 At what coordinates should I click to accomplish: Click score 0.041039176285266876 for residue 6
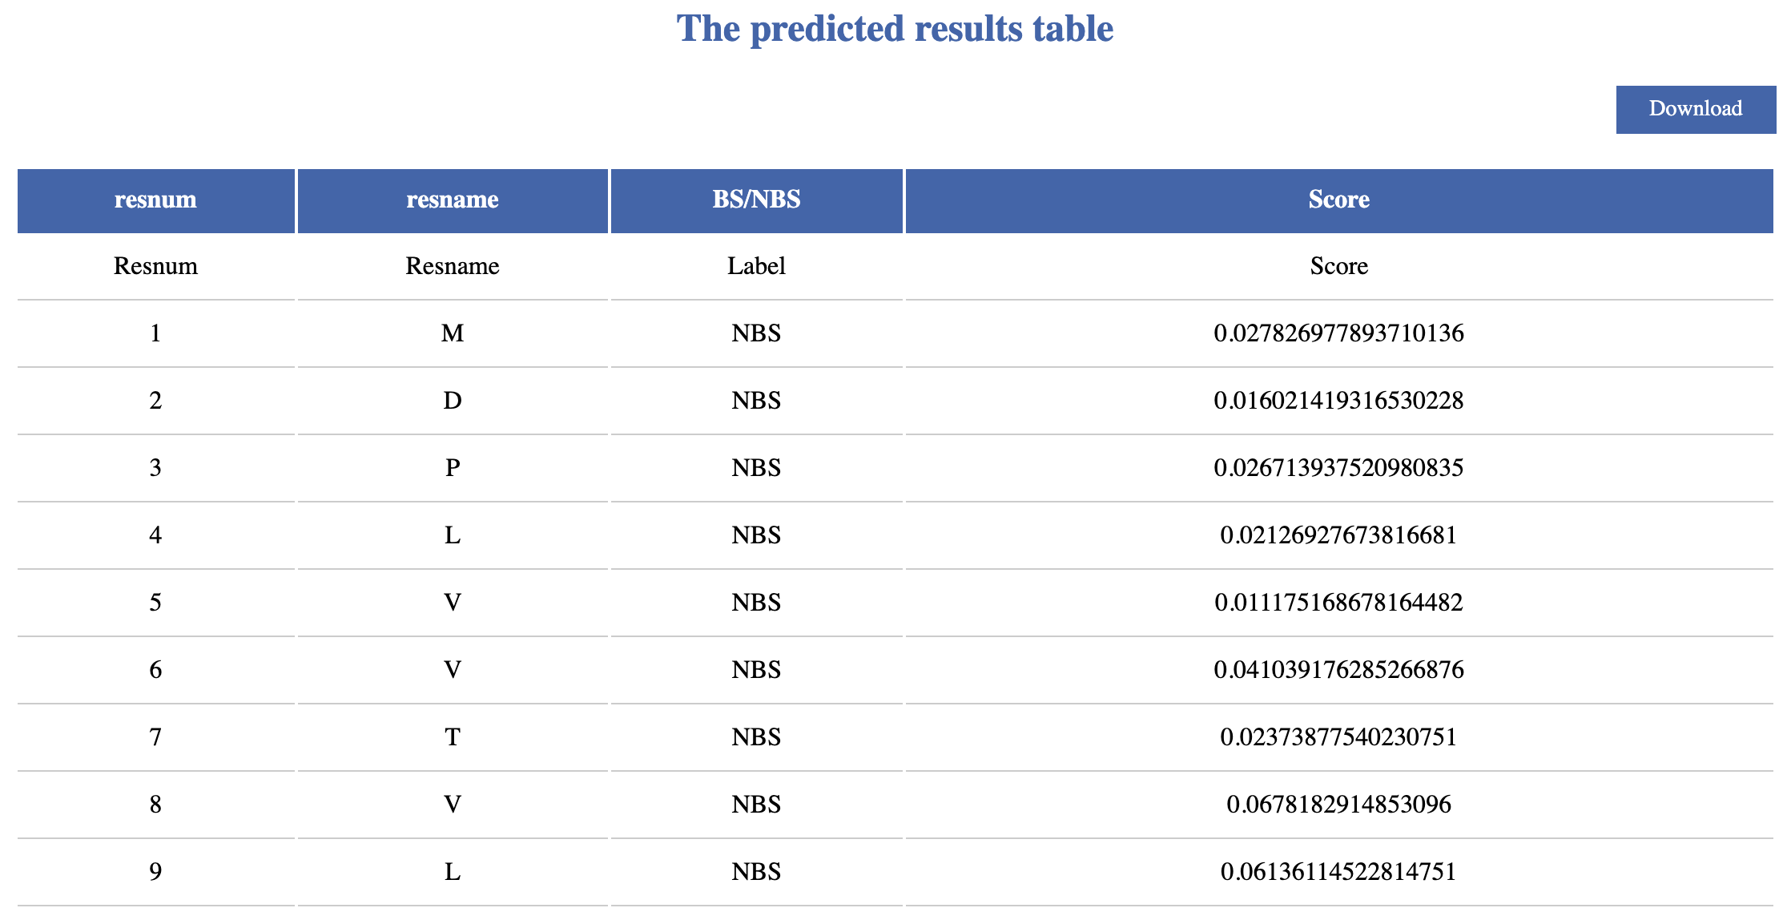(1338, 670)
